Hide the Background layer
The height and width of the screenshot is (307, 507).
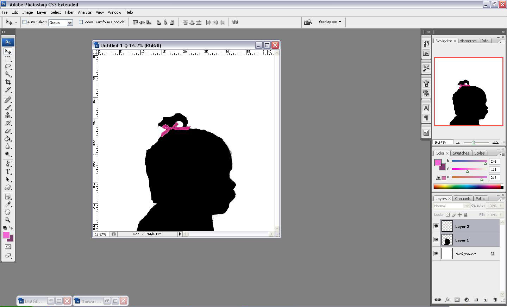436,253
